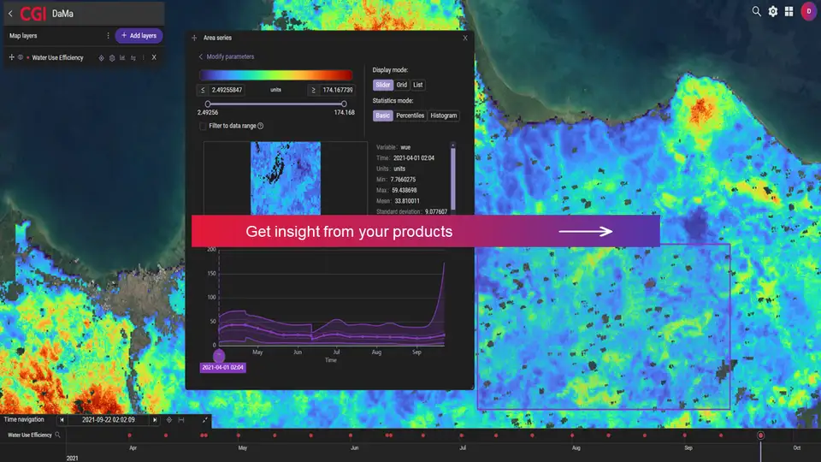The height and width of the screenshot is (462, 821).
Task: Search the Water Use Efficiency timeline row
Action: coord(58,435)
